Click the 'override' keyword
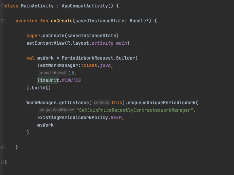234x175 pixels. pos(26,21)
